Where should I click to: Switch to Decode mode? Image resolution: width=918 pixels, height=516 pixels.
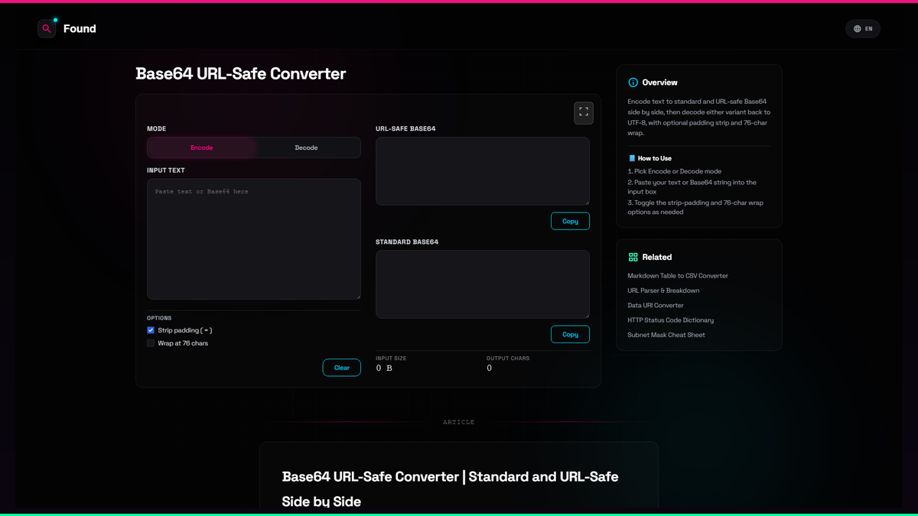[306, 148]
